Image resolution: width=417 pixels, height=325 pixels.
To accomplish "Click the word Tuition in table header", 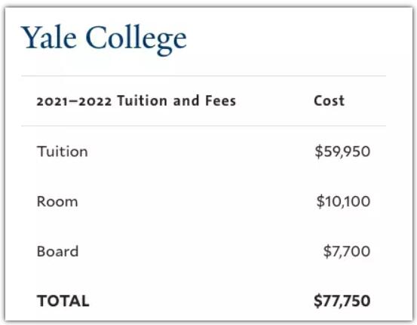I will [143, 101].
